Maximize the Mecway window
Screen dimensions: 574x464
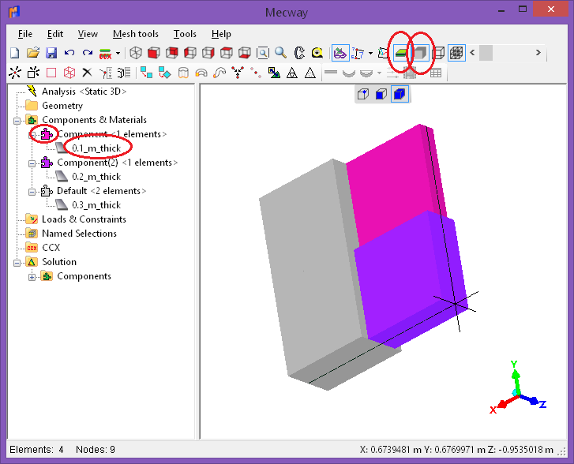(x=523, y=9)
